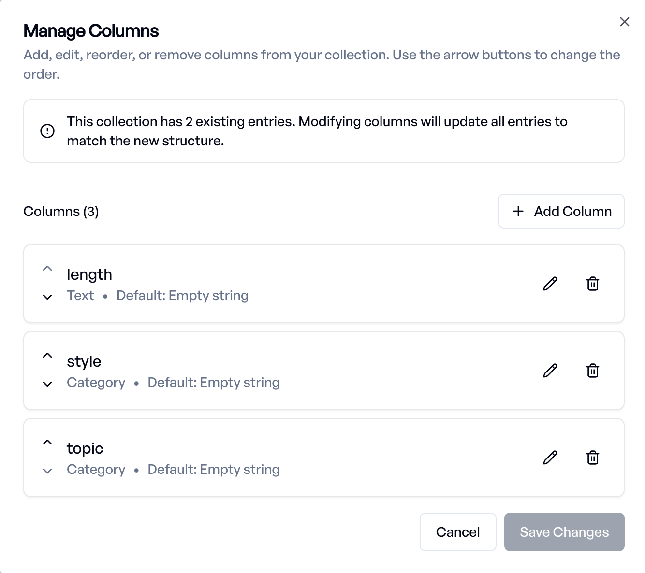Delete the length column

pos(593,284)
